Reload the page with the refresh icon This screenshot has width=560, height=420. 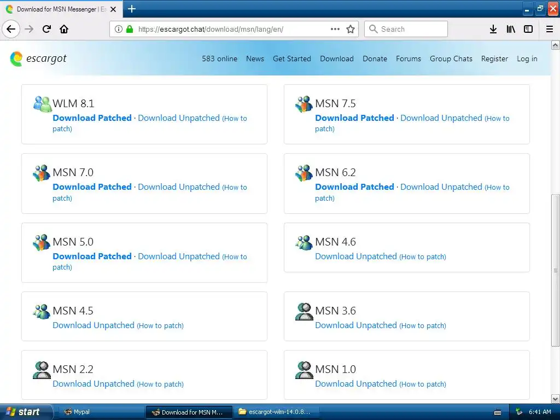tap(46, 29)
